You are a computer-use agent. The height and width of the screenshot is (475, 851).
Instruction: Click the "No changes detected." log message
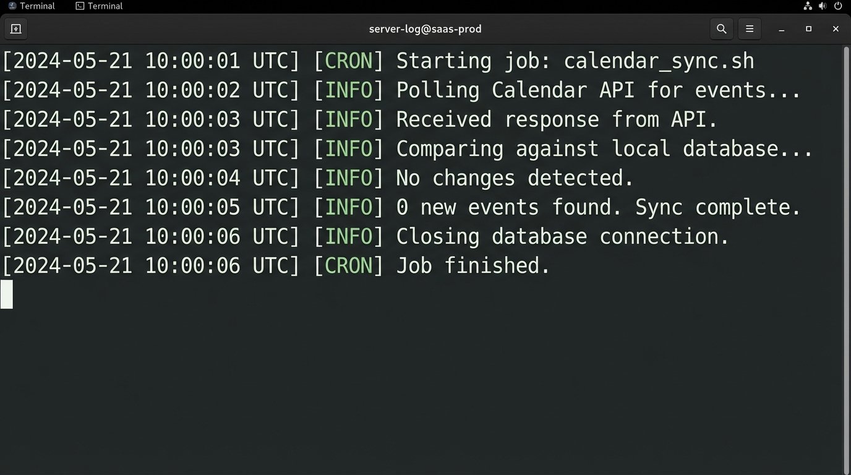[x=515, y=178]
